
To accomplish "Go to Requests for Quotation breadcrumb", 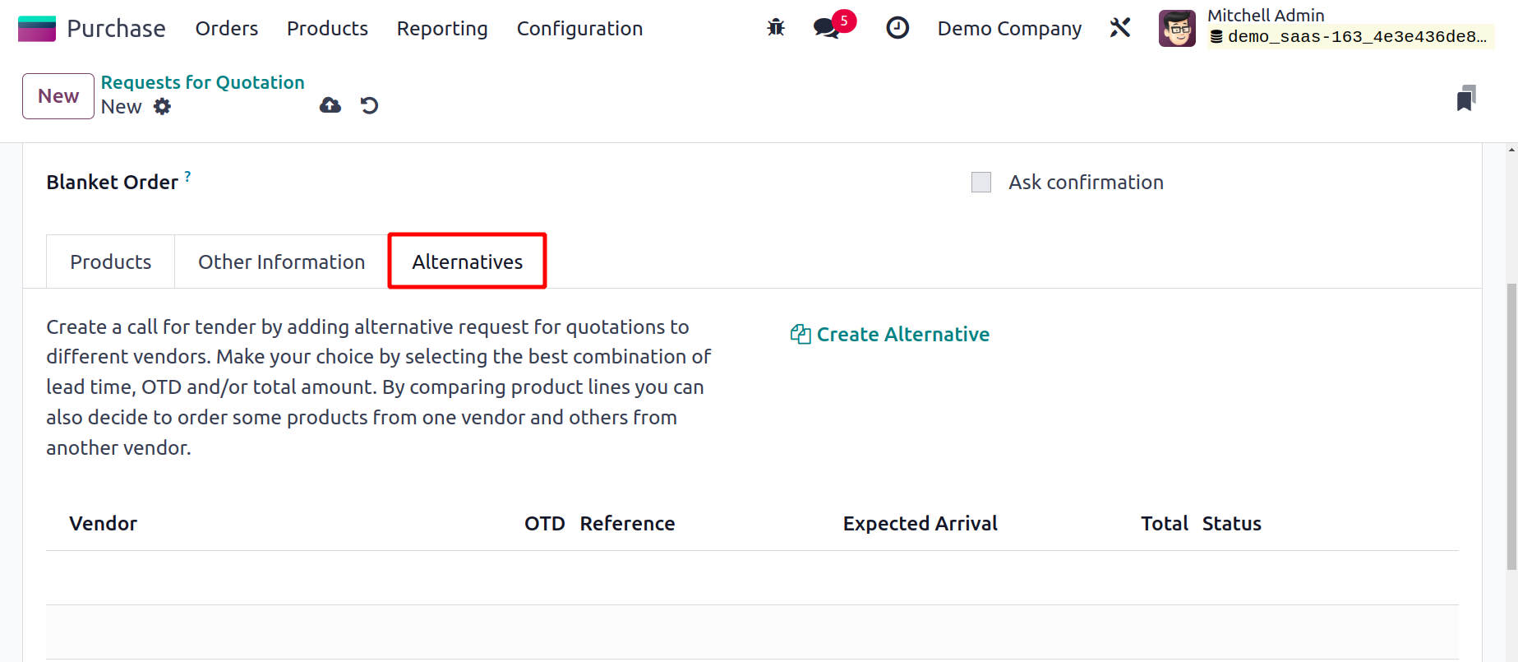I will (203, 82).
